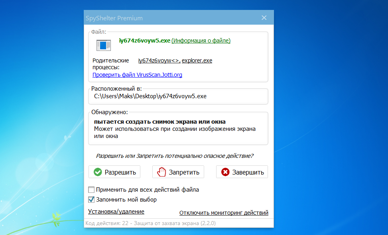Open the Установка/удаление link
Viewport: 388px width, 235px height.
tap(116, 212)
